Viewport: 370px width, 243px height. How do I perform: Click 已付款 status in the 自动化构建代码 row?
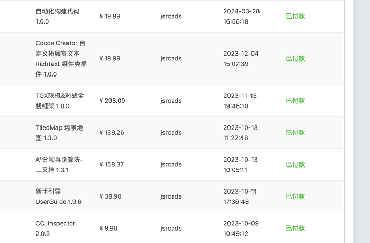(295, 16)
